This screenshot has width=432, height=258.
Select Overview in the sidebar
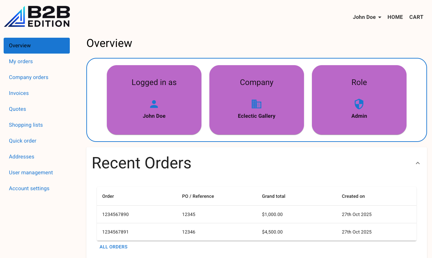[36, 46]
